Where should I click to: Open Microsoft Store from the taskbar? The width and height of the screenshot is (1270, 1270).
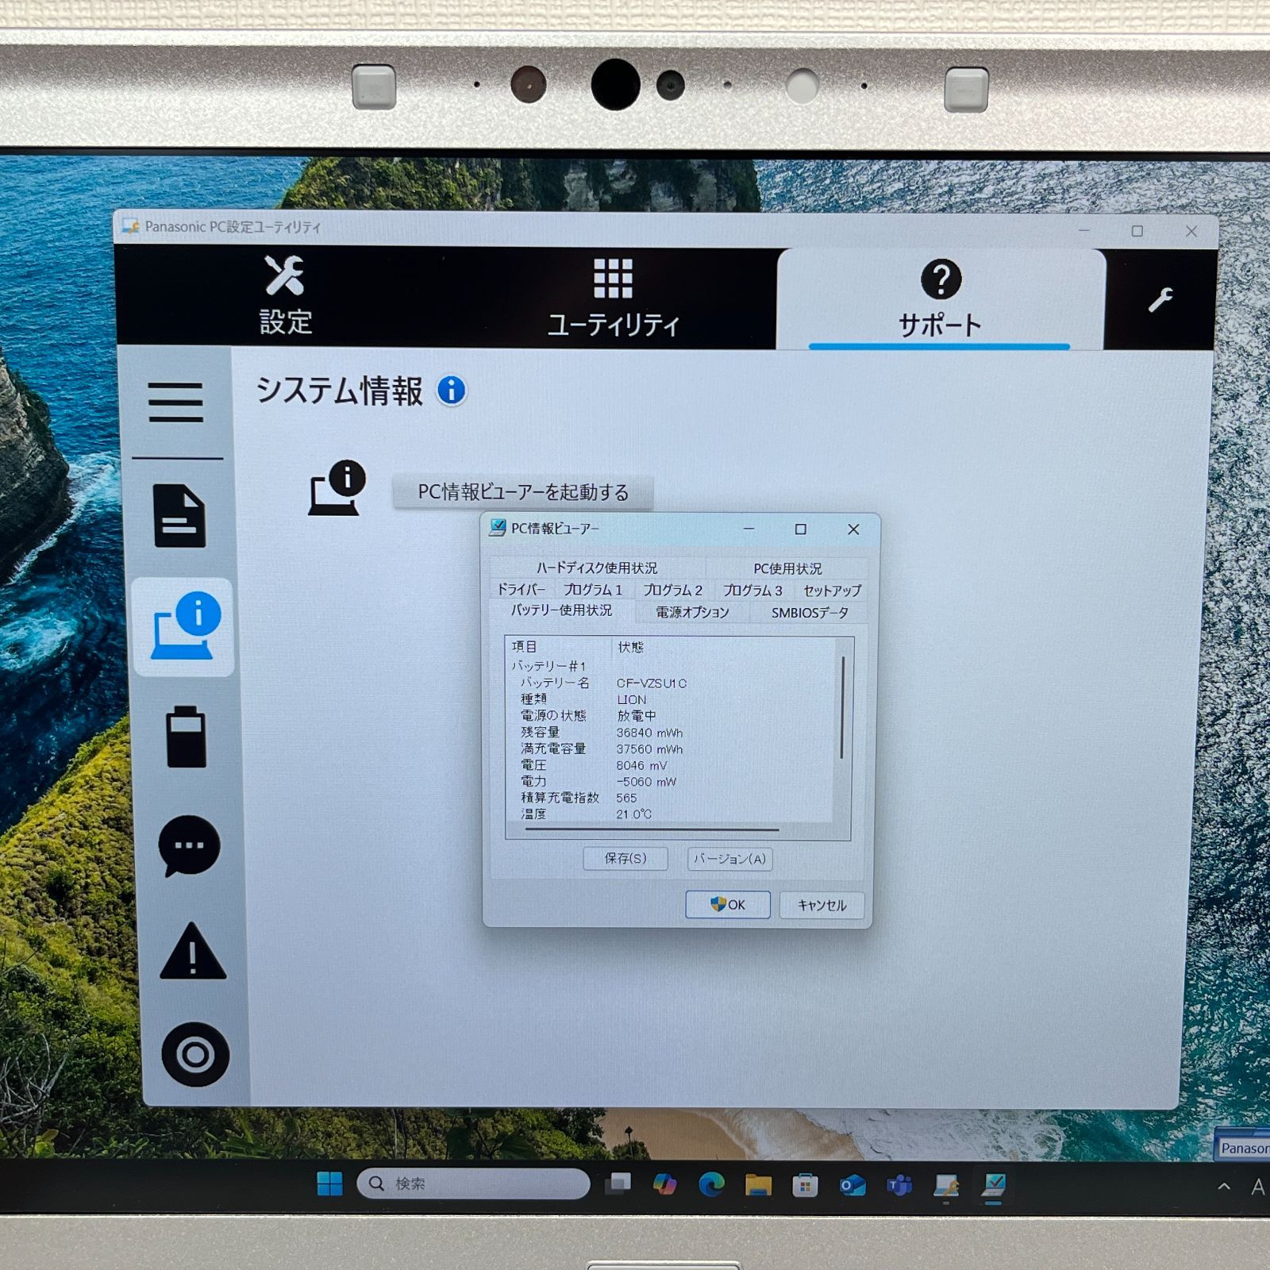click(x=805, y=1186)
